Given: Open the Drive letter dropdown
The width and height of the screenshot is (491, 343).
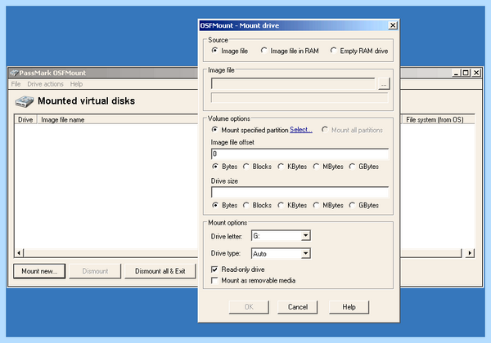Looking at the screenshot, I should pyautogui.click(x=305, y=236).
